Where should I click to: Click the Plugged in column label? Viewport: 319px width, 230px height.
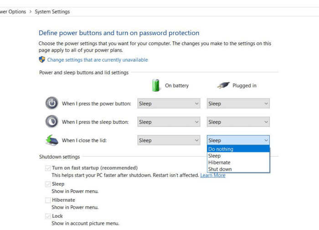pos(244,85)
